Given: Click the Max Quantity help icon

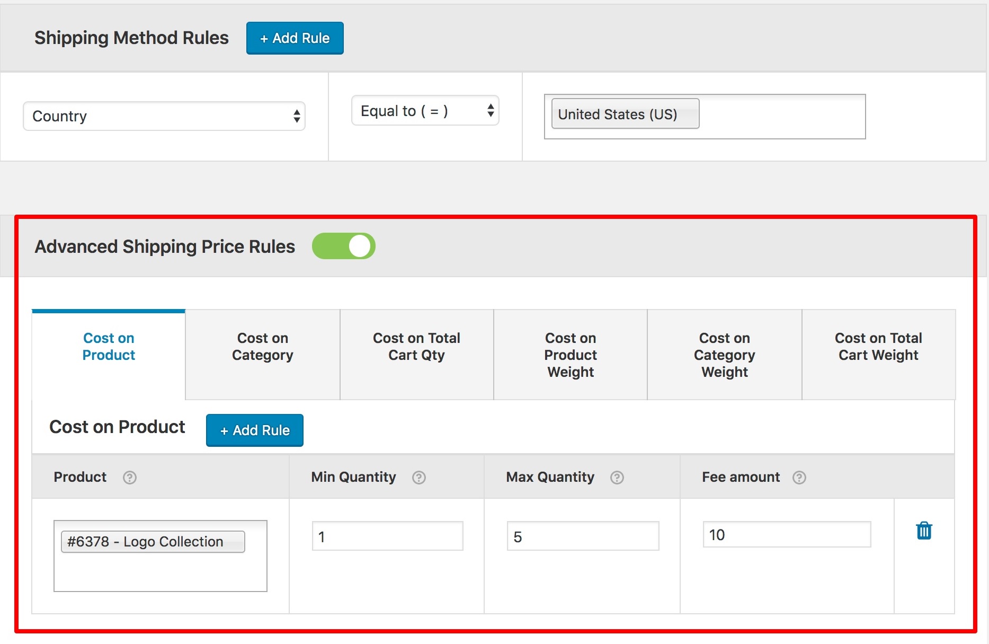Looking at the screenshot, I should [616, 478].
